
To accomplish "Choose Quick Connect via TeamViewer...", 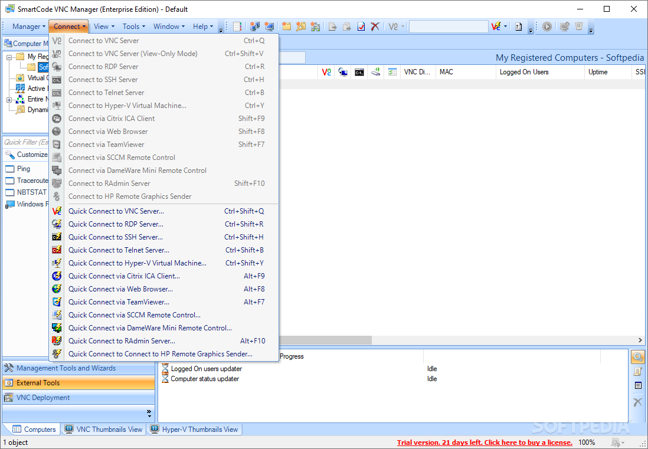I will pyautogui.click(x=163, y=302).
